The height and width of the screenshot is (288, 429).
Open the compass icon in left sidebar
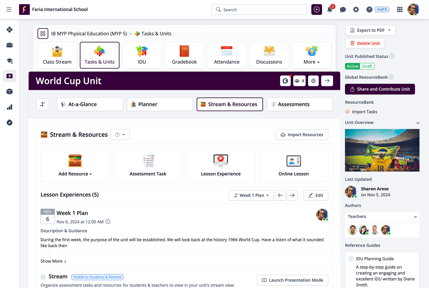pyautogui.click(x=10, y=123)
